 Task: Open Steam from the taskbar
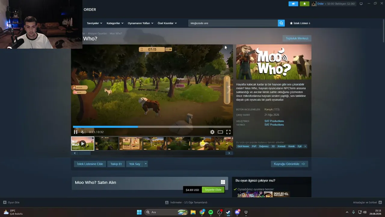click(x=228, y=212)
